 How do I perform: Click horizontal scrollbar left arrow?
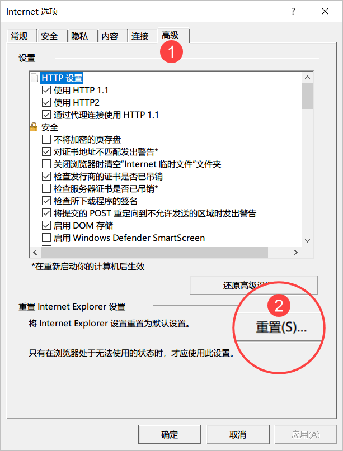[35, 252]
